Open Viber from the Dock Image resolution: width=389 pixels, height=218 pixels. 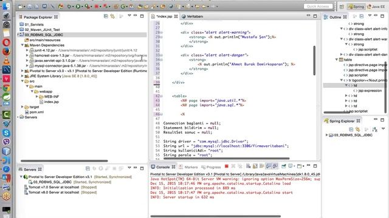point(6,142)
